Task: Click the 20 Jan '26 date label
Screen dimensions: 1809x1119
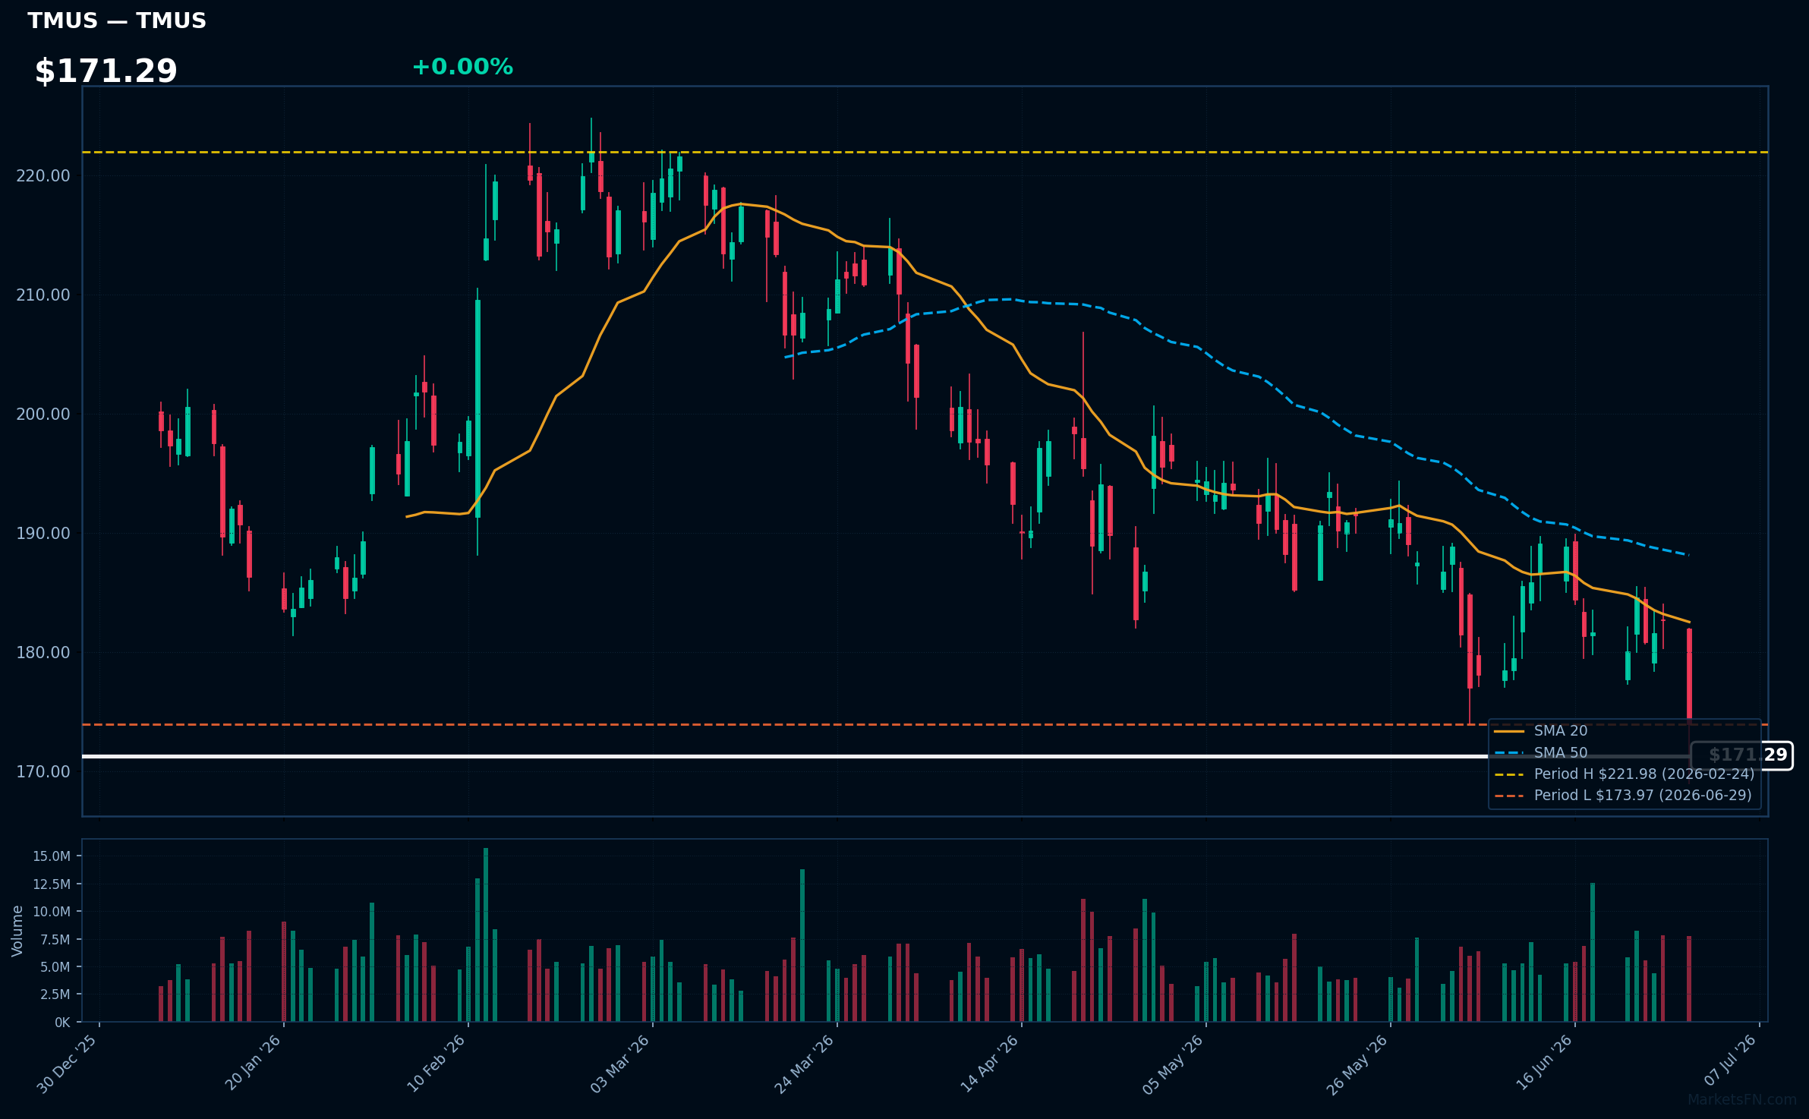Action: (253, 1063)
